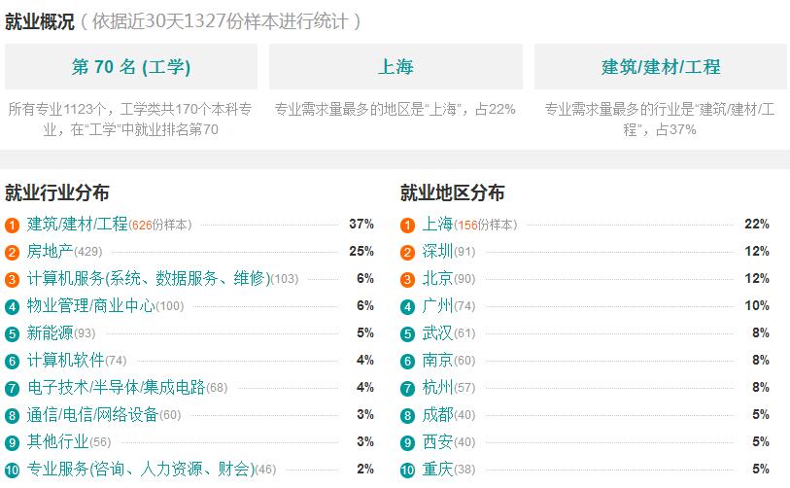Click the 建筑/建材/工程 top industry box
This screenshot has height=488, width=790.
coord(661,66)
